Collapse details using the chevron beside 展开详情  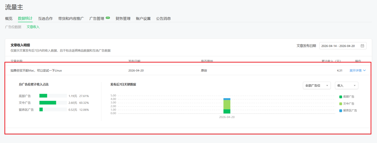pos(364,70)
